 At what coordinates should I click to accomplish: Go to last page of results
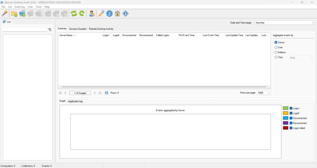[x=100, y=93]
